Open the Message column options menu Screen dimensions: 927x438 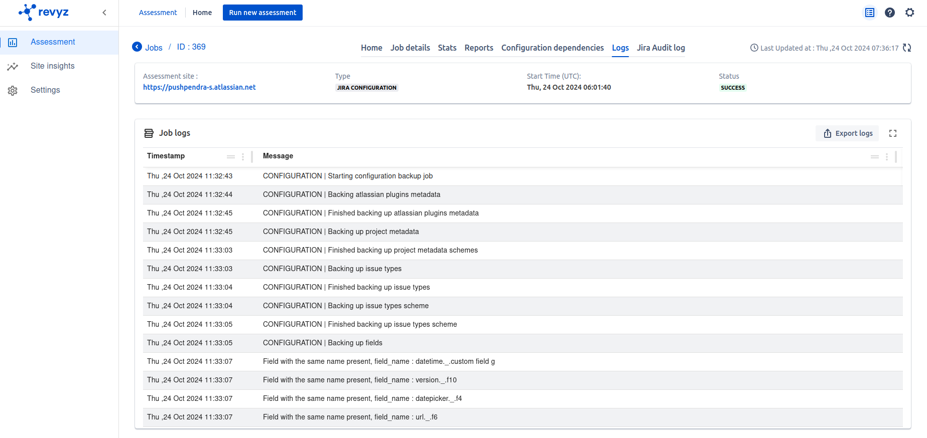[x=887, y=157]
